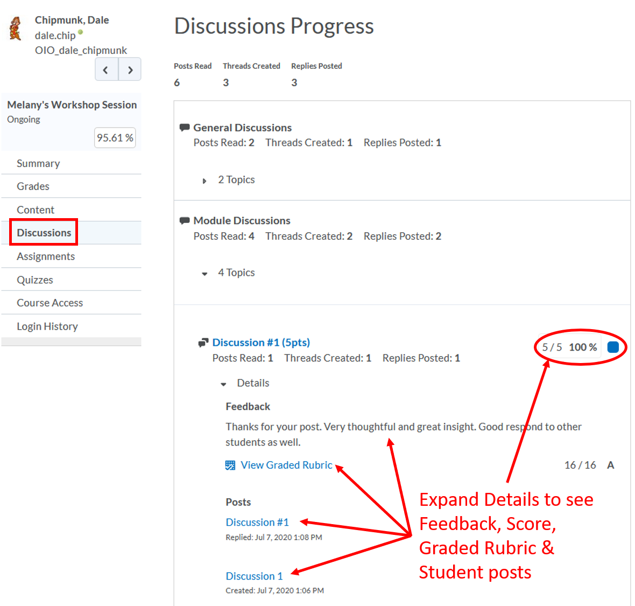Click the General Discussions speech bubble icon
This screenshot has width=635, height=606.
[x=185, y=127]
